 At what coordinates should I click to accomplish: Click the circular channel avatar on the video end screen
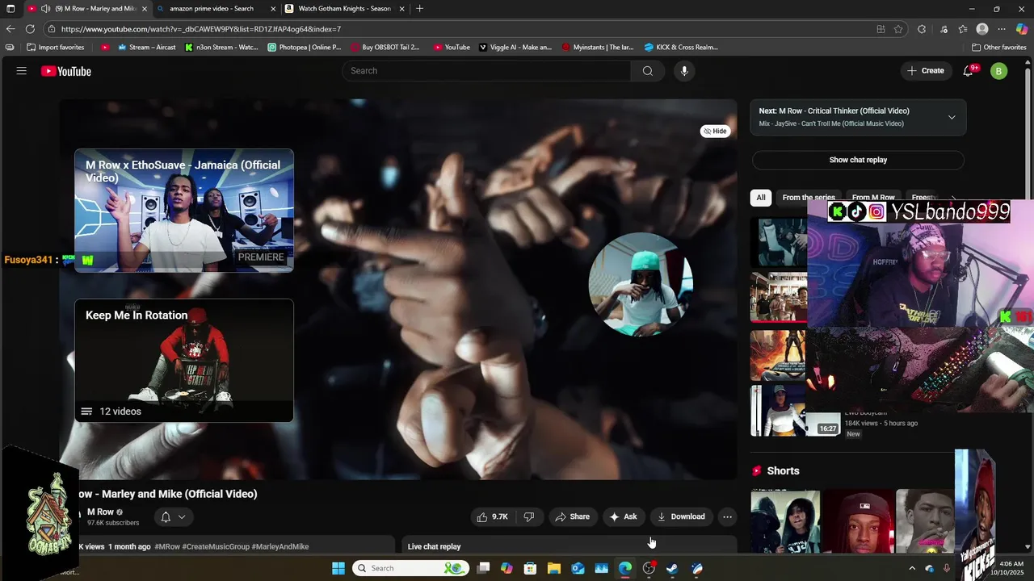(x=641, y=284)
